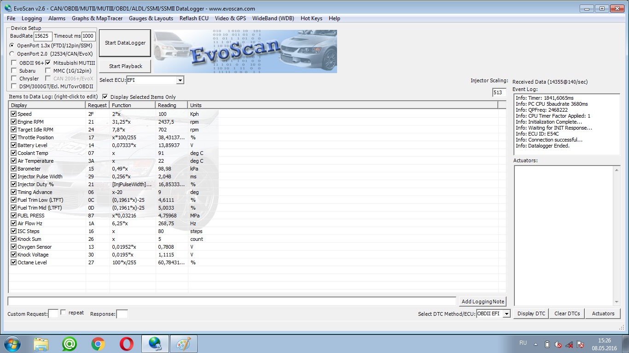Click the logging note text field

point(232,302)
